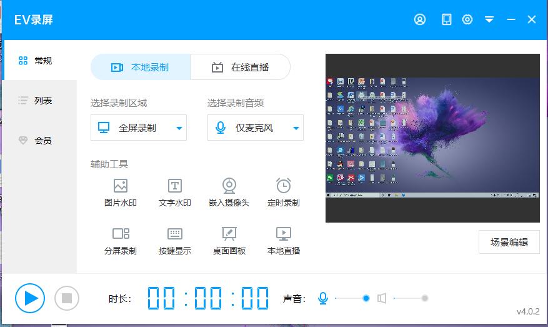Open the dropdown menu triangle in title bar
The height and width of the screenshot is (327, 548).
coord(489,19)
